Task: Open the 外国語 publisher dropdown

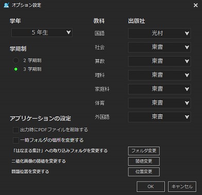Action: coord(159,117)
